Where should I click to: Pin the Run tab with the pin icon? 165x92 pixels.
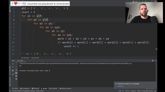tap(13, 74)
